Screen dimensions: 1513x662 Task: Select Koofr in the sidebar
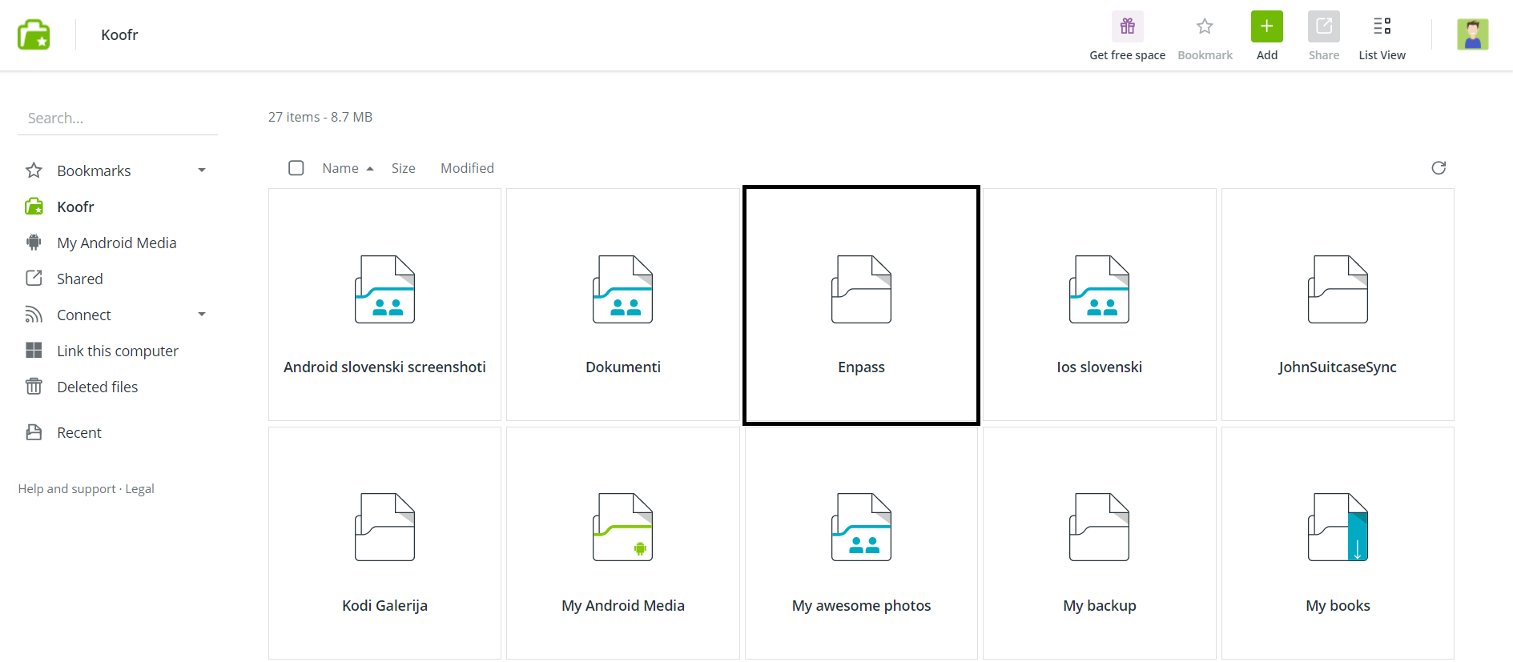(75, 207)
